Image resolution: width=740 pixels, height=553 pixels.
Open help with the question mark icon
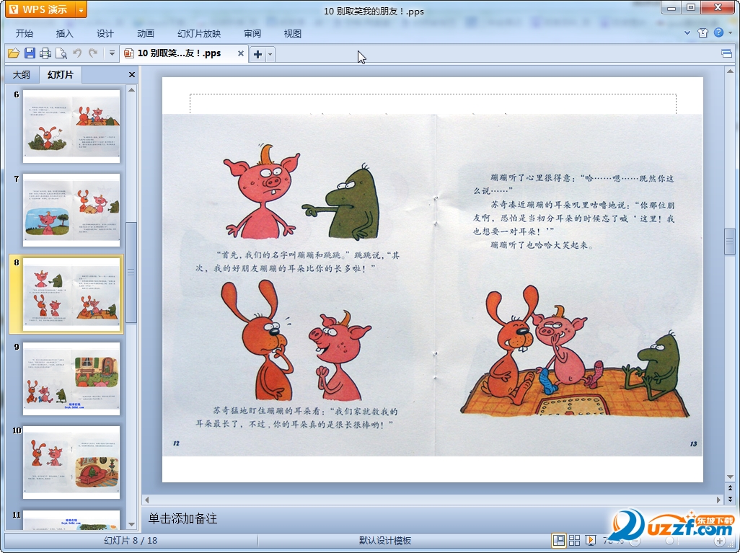[718, 32]
